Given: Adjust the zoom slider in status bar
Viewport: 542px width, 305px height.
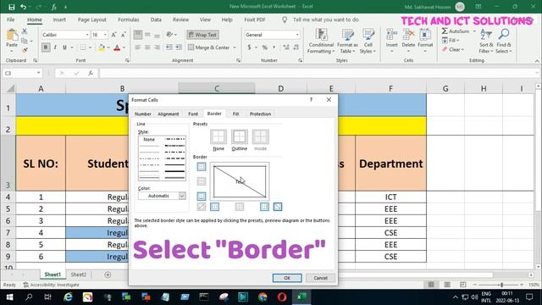Looking at the screenshot, I should [501, 285].
